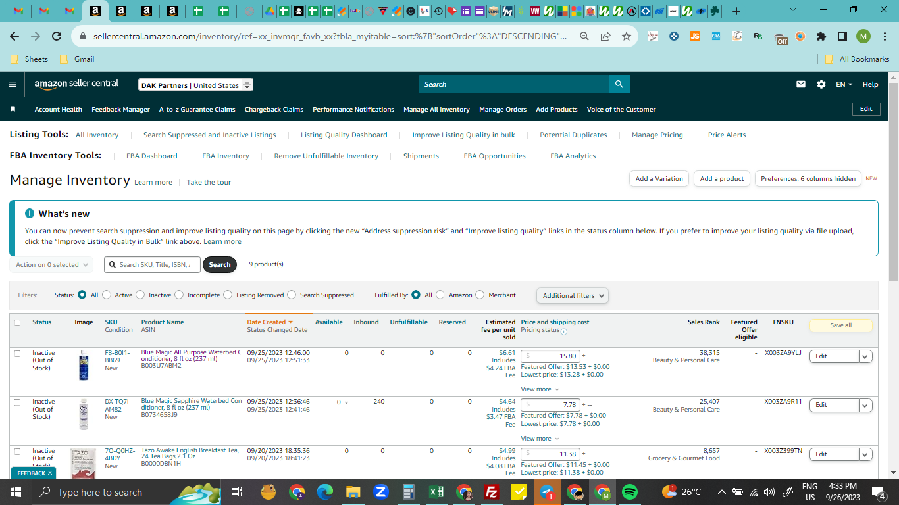Viewport: 899px width, 505px height.
Task: Close the FEEDBACK tab with the X
Action: [x=50, y=473]
